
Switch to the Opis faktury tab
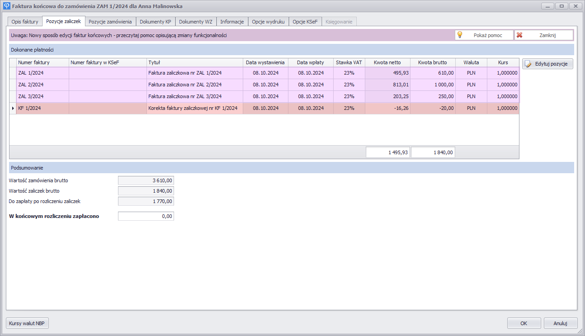click(25, 22)
